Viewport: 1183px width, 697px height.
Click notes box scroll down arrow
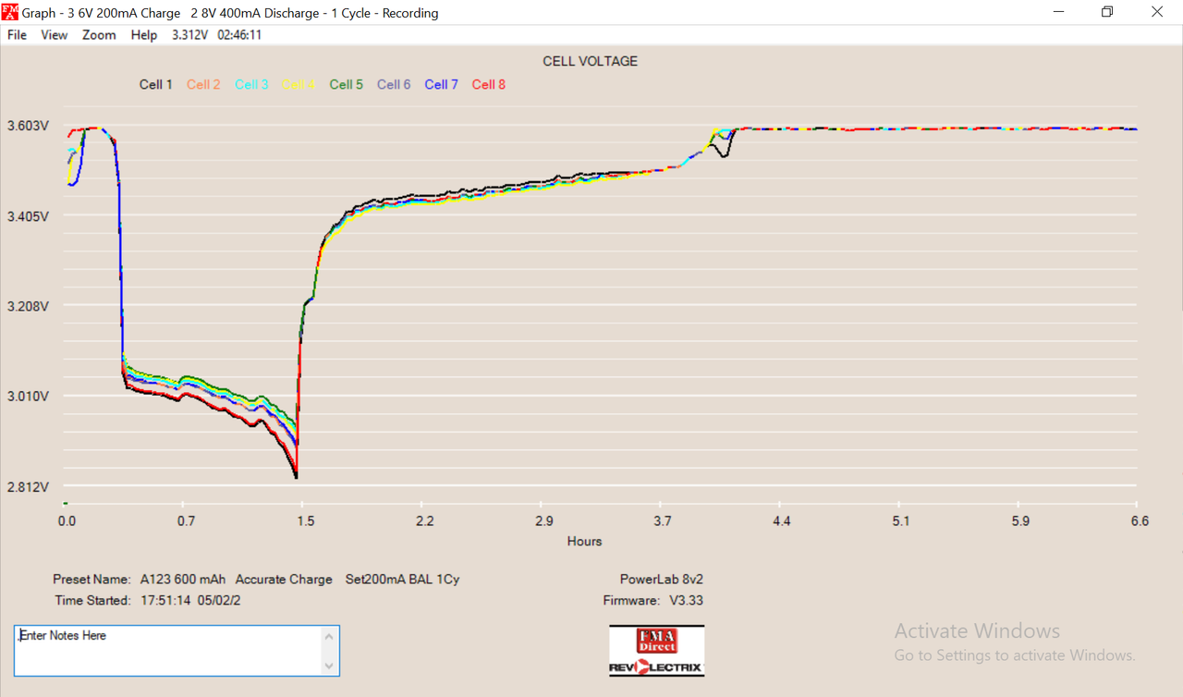pyautogui.click(x=330, y=666)
